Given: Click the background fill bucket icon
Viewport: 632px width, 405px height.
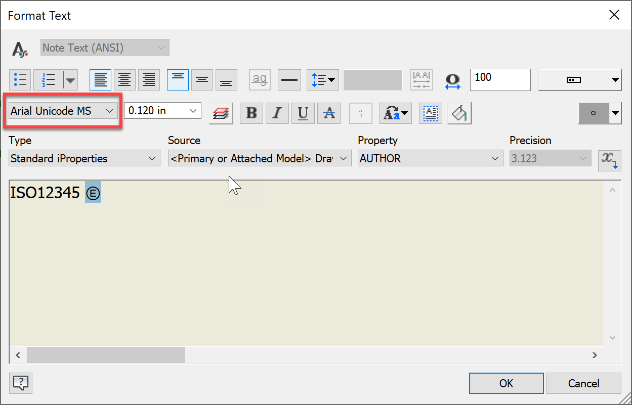Looking at the screenshot, I should tap(460, 113).
